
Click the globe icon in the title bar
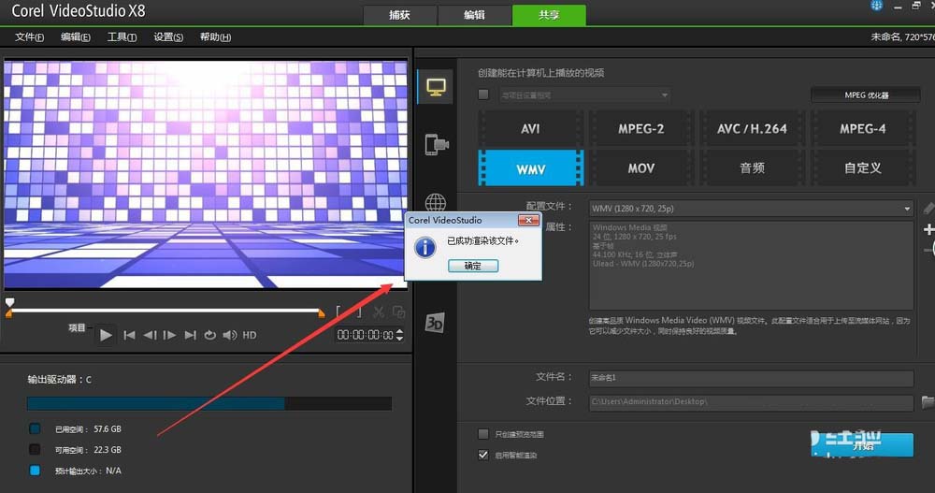tap(877, 6)
